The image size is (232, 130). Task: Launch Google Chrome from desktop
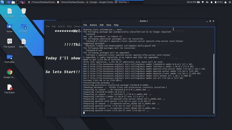9,74
